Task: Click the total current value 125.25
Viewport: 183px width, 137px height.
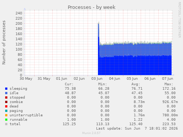Action: point(69,124)
